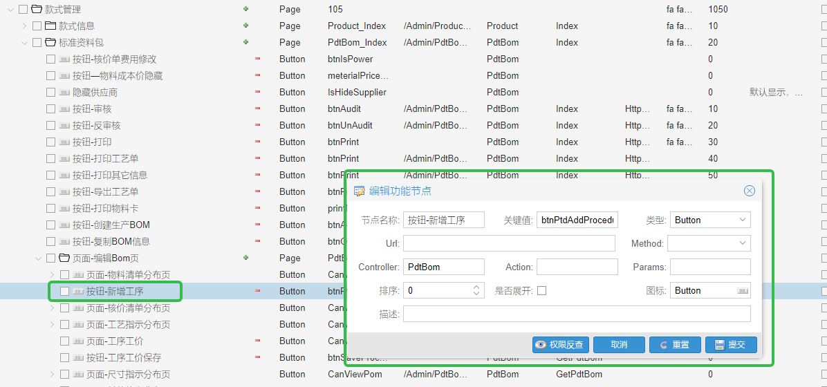Check the box for 按钮-反审核
Viewport: 827px width, 387px height.
tap(50, 125)
